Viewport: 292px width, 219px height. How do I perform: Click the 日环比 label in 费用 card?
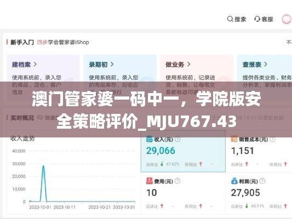pyautogui.click(x=152, y=206)
